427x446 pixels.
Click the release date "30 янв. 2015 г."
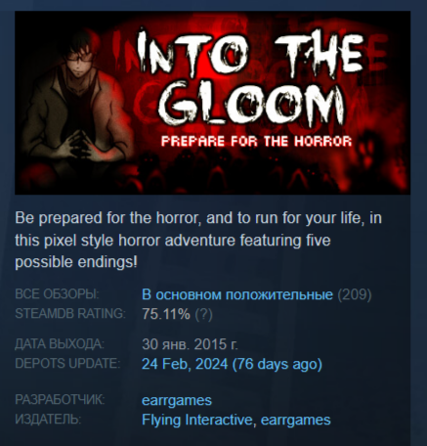point(190,344)
